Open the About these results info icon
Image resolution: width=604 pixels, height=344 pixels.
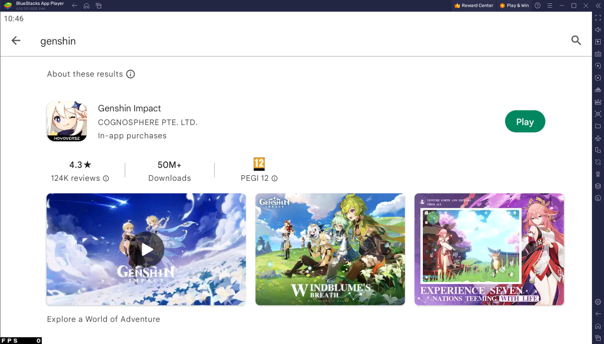[x=131, y=74]
